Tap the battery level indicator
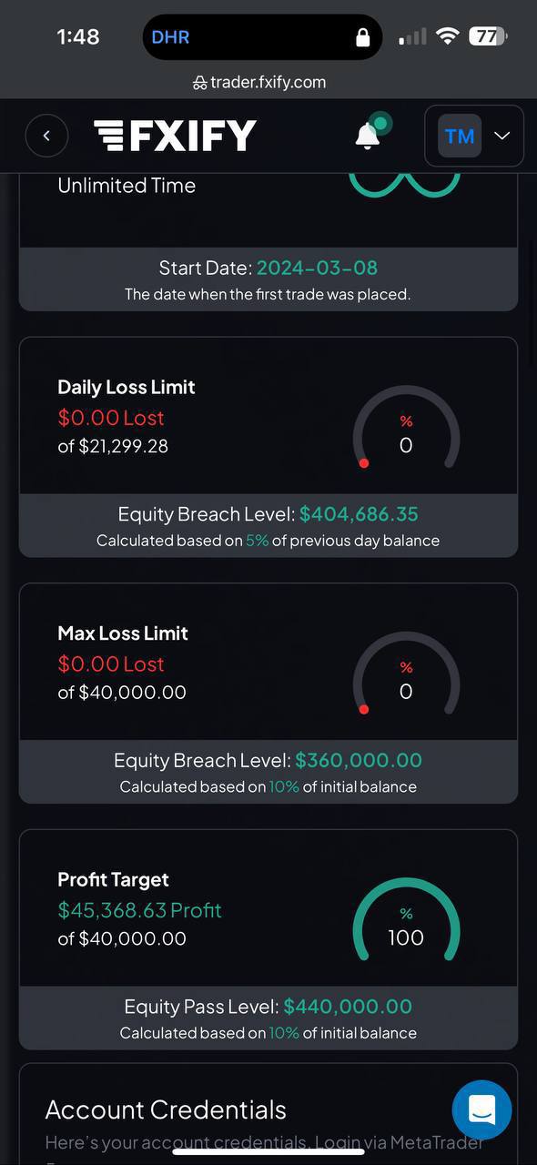Image resolution: width=537 pixels, height=1165 pixels. pyautogui.click(x=488, y=36)
